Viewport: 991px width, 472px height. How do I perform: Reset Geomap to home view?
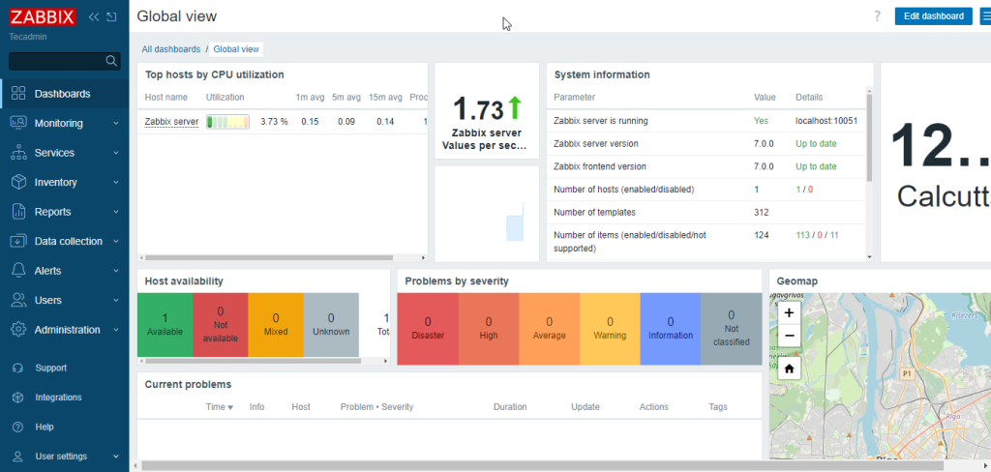point(789,369)
